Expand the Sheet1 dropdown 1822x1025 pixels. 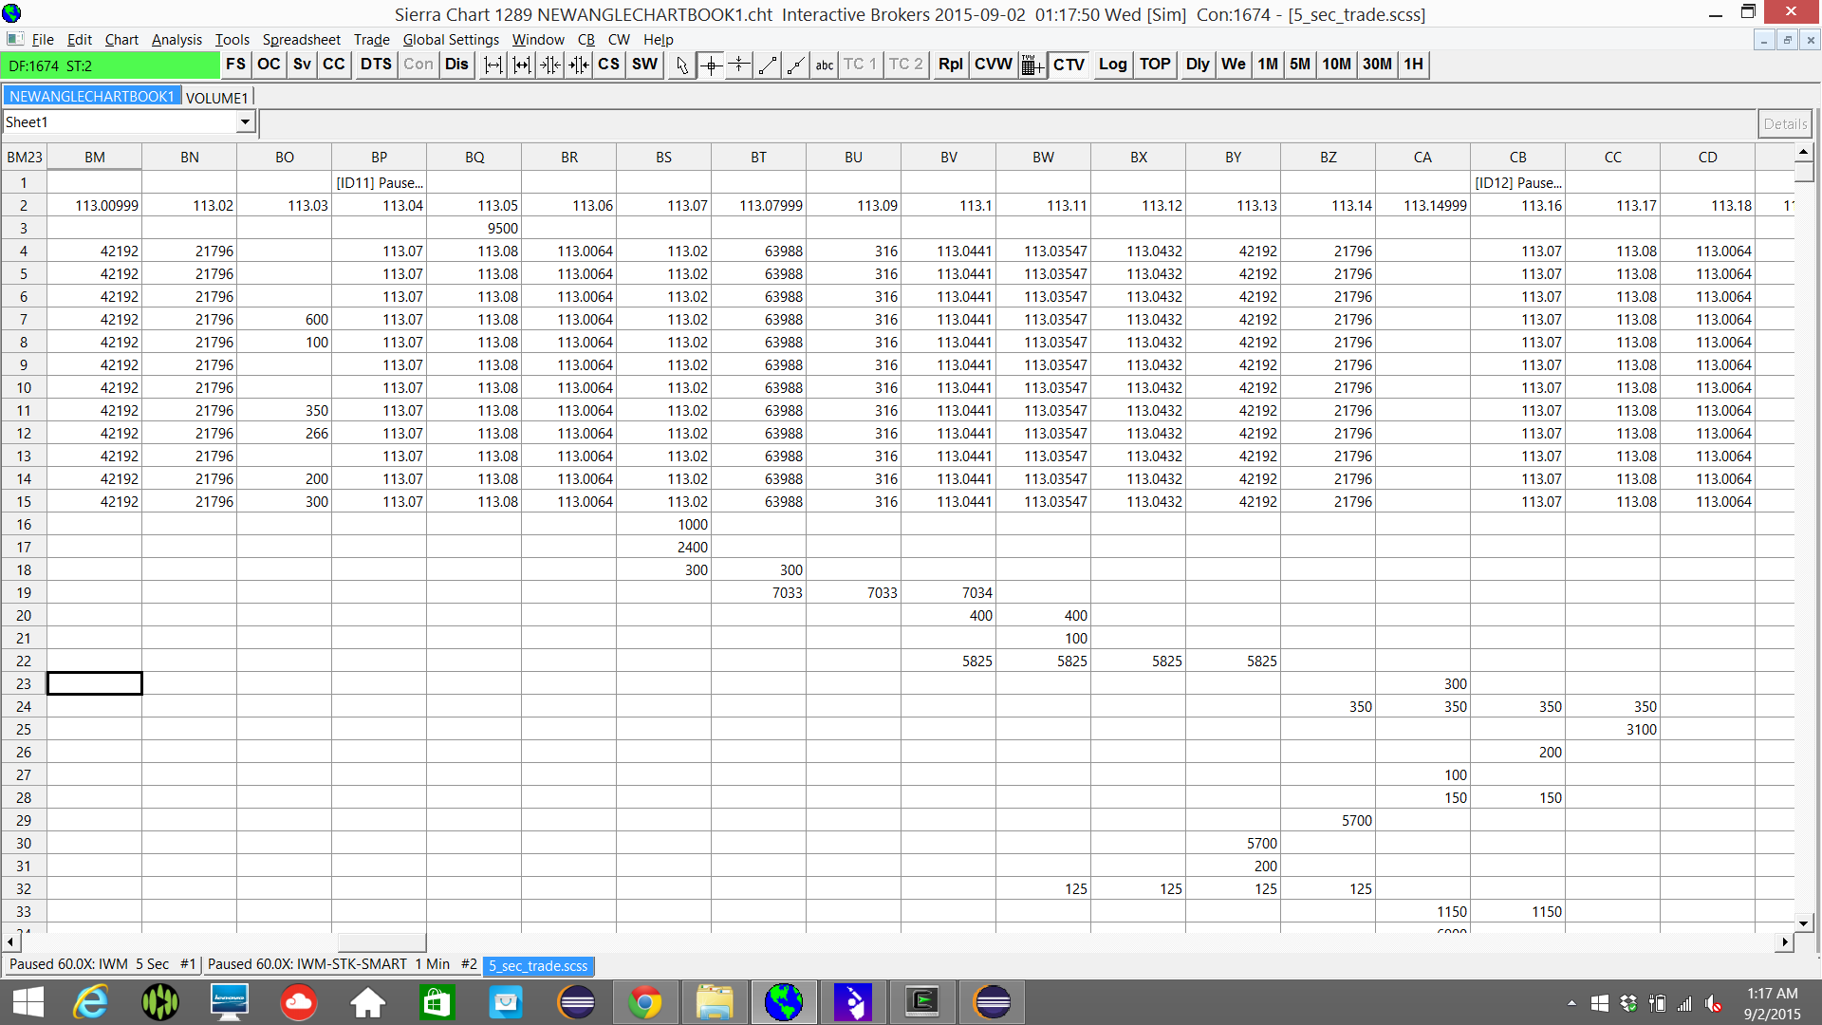click(x=245, y=122)
